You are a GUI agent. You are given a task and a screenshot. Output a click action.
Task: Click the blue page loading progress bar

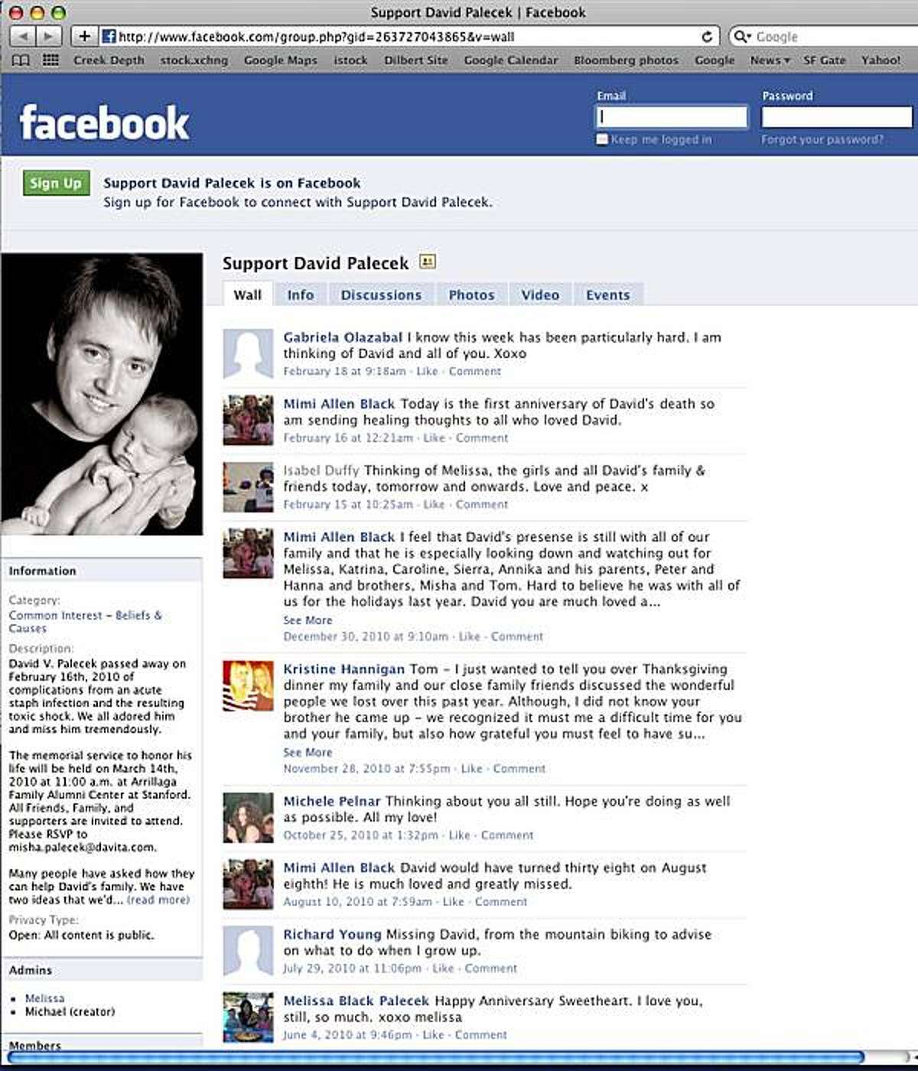click(435, 1057)
